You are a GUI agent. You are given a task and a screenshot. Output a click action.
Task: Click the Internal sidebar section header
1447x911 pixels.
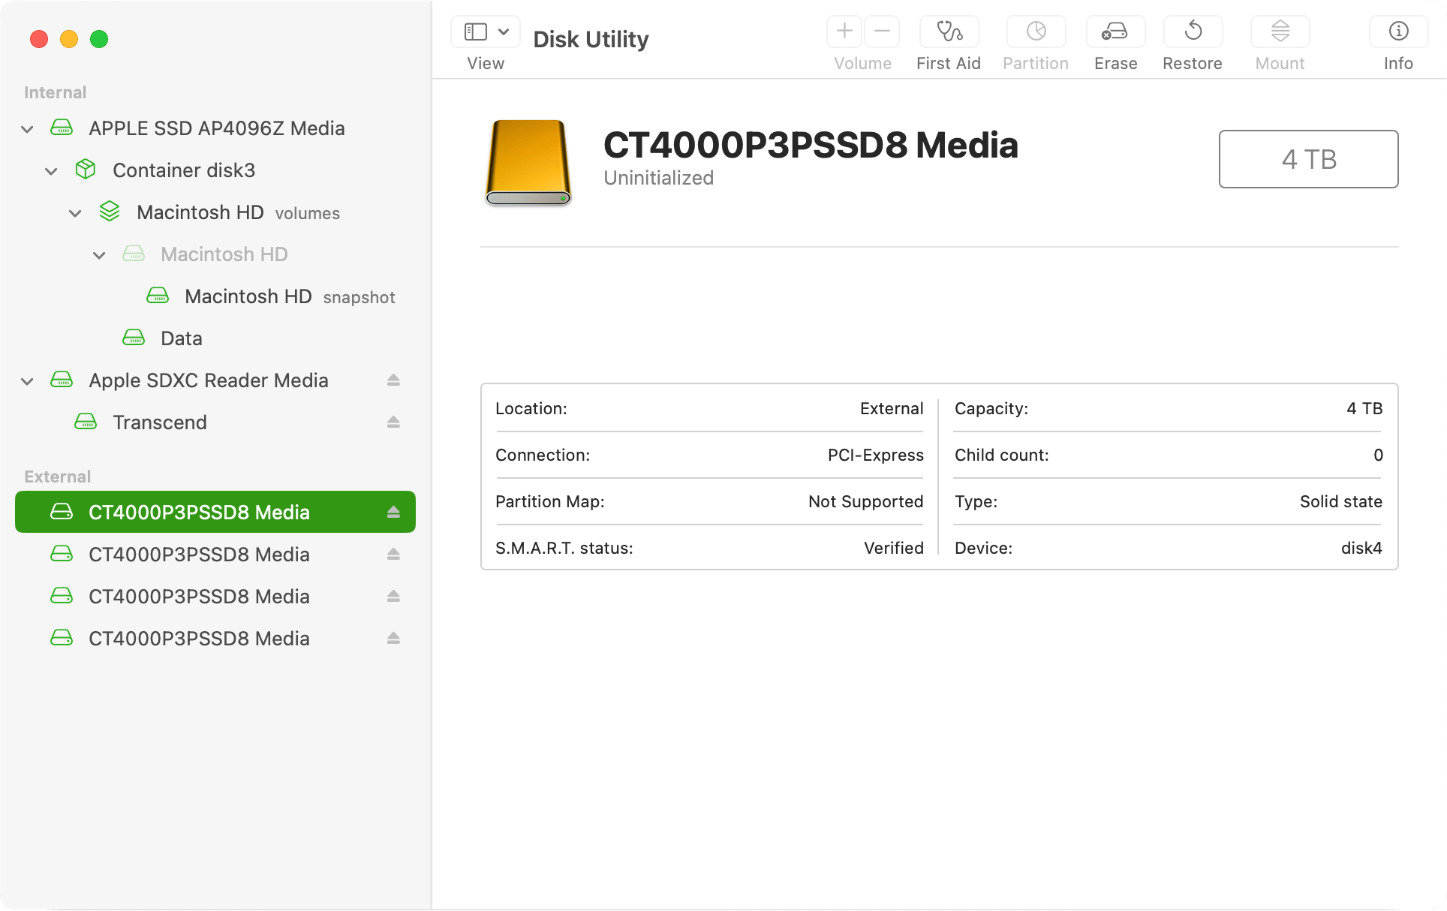[x=55, y=92]
